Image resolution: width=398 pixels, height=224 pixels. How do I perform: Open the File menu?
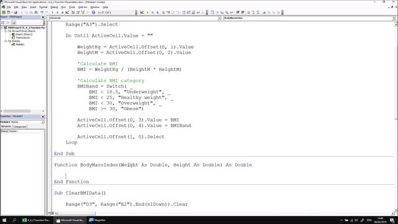click(9, 7)
